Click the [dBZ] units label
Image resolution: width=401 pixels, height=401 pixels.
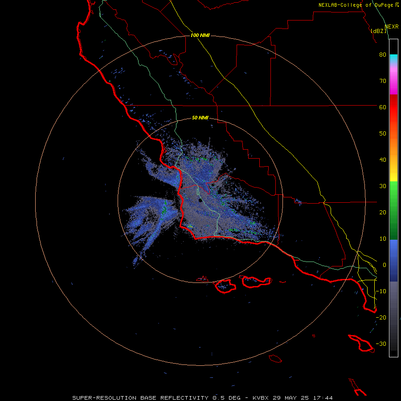tap(379, 31)
